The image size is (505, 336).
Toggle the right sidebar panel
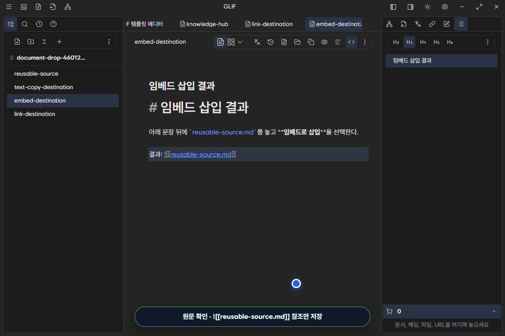pos(410,7)
